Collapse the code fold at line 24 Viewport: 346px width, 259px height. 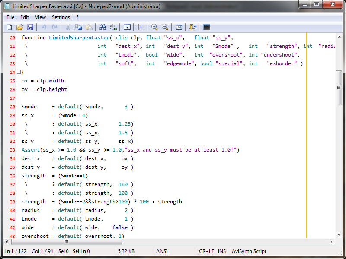click(x=19, y=72)
